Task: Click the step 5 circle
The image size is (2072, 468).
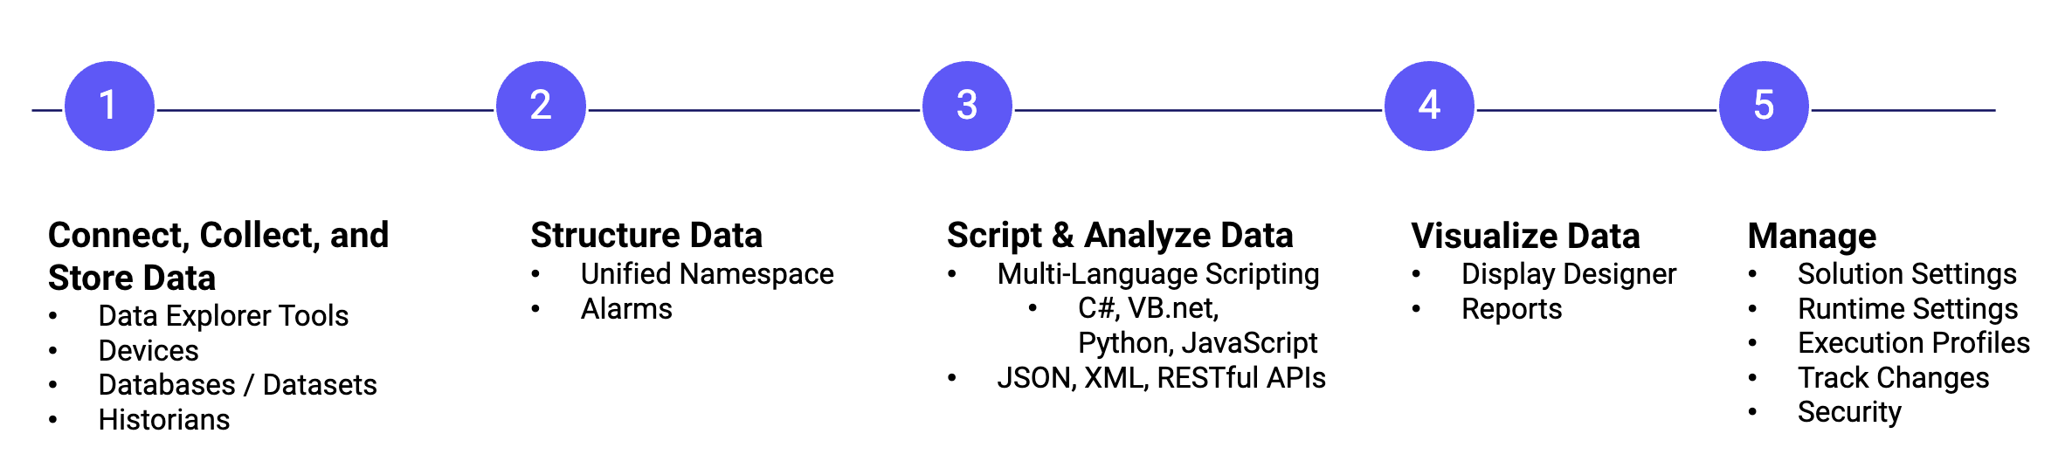Action: [1764, 106]
